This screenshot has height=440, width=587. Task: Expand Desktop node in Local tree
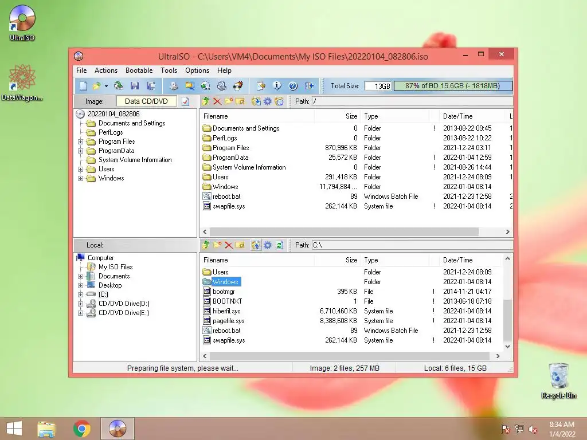pyautogui.click(x=80, y=285)
